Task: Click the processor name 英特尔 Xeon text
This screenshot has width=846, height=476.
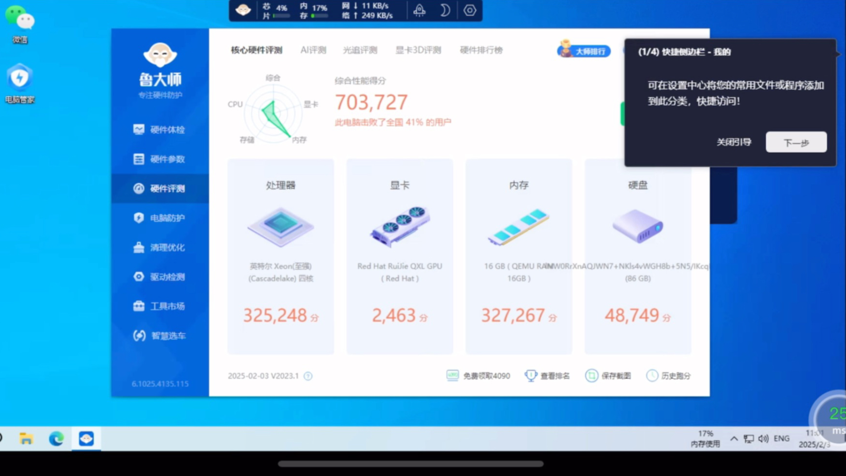Action: [281, 272]
